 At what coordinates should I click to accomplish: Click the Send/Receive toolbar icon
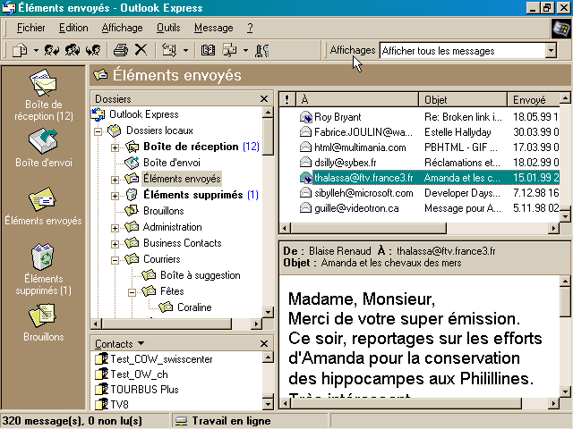pos(169,50)
